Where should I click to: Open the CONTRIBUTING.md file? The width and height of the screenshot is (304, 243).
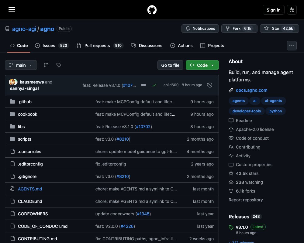coord(37,239)
